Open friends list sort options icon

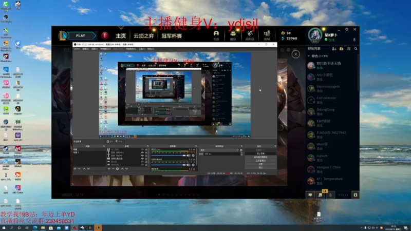(348, 49)
